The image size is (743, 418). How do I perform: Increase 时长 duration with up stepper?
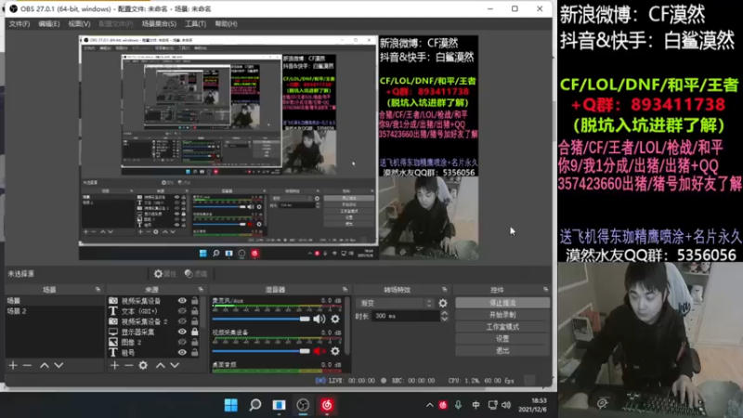pos(444,313)
